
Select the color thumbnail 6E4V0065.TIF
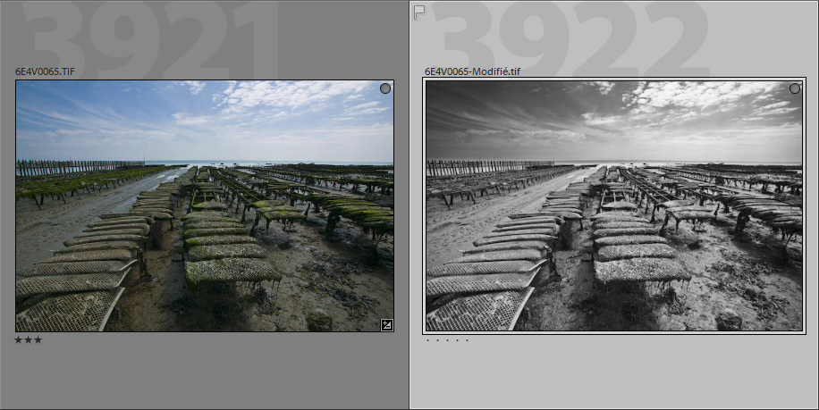[205, 206]
